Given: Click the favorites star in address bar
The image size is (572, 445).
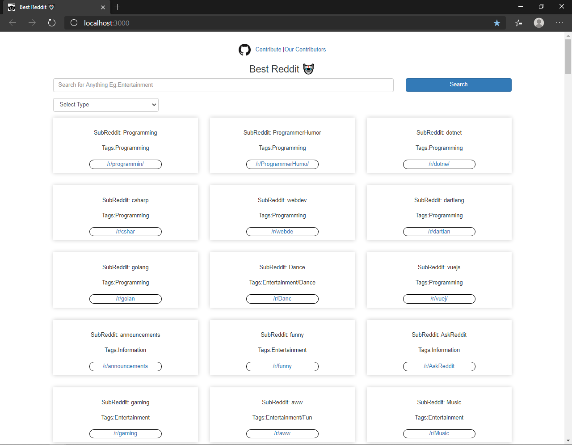Looking at the screenshot, I should pyautogui.click(x=496, y=23).
